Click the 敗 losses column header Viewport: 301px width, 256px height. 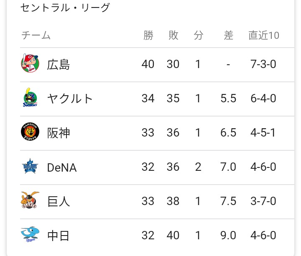173,35
